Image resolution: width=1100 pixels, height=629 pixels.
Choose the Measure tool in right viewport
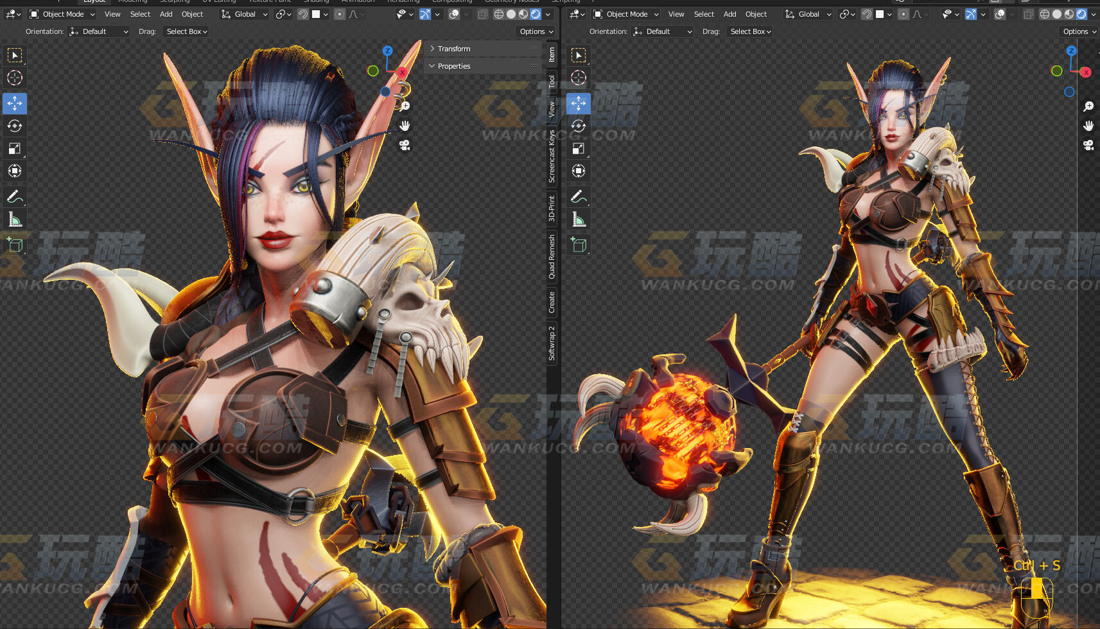coord(579,220)
